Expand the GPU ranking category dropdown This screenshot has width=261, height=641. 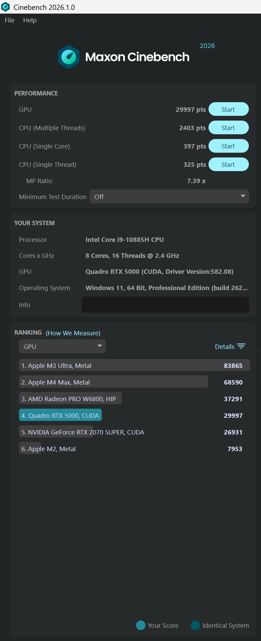(x=62, y=346)
